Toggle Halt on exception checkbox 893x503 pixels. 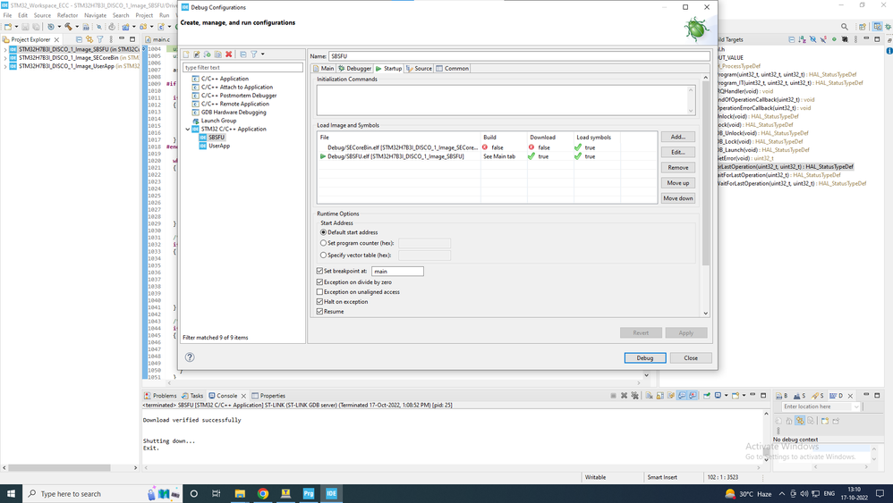coord(319,302)
